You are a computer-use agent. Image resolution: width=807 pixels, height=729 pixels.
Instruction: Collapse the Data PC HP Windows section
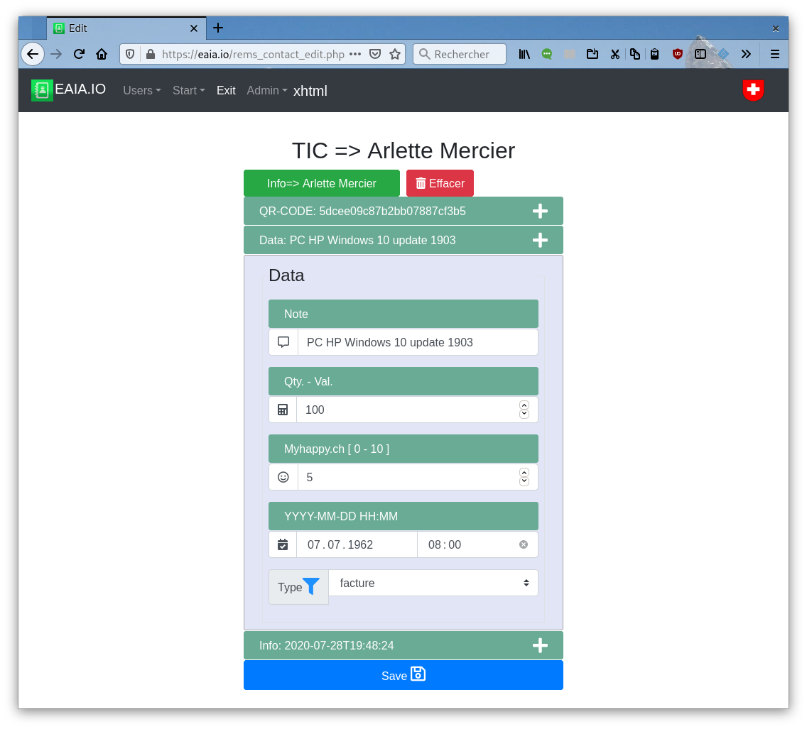tap(540, 240)
